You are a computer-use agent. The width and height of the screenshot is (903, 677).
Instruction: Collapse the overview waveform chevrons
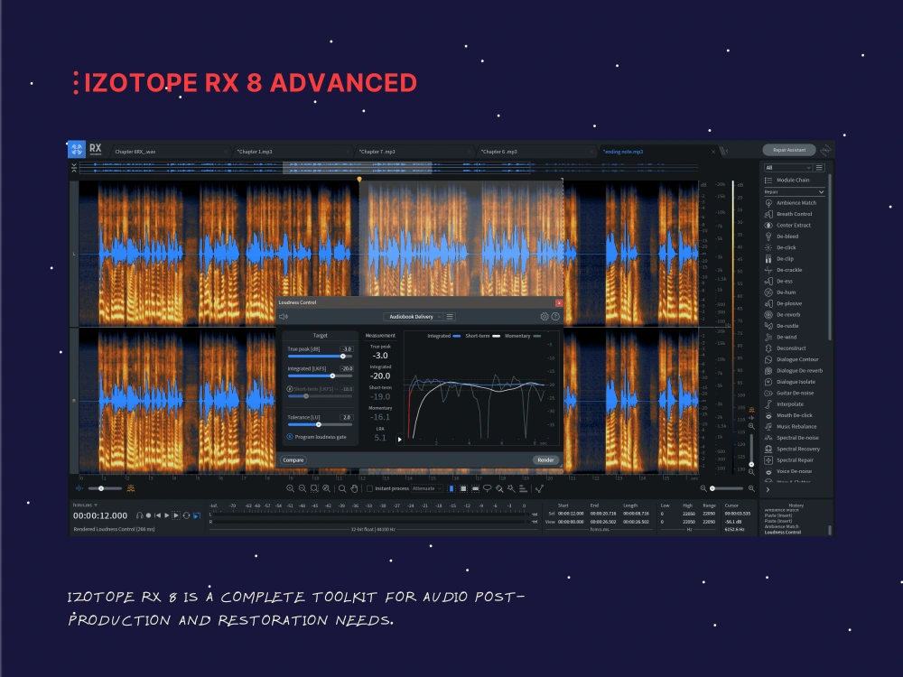tap(74, 168)
